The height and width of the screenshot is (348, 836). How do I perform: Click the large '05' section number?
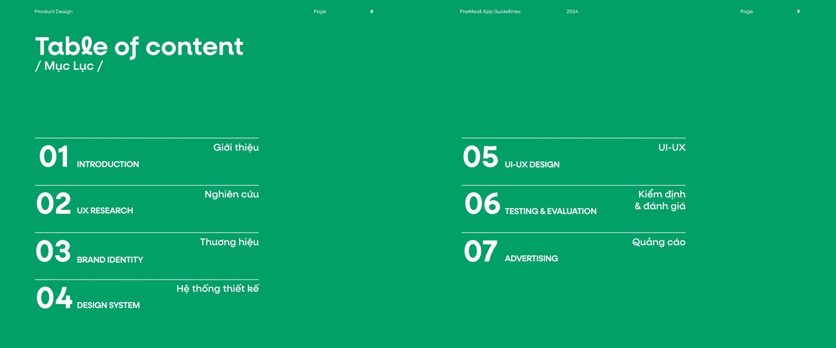(x=480, y=157)
